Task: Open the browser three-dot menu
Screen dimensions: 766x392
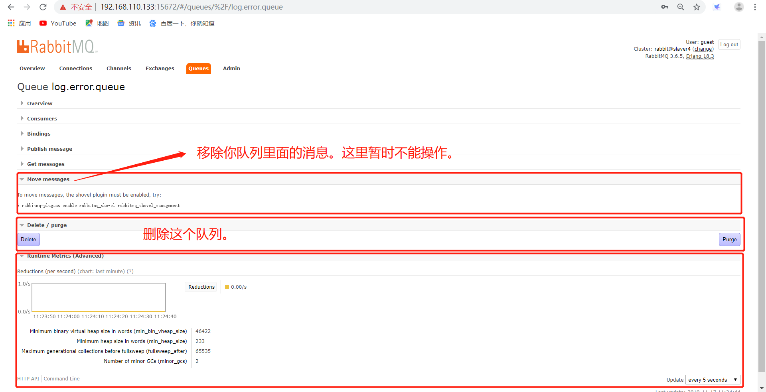Action: (x=755, y=7)
